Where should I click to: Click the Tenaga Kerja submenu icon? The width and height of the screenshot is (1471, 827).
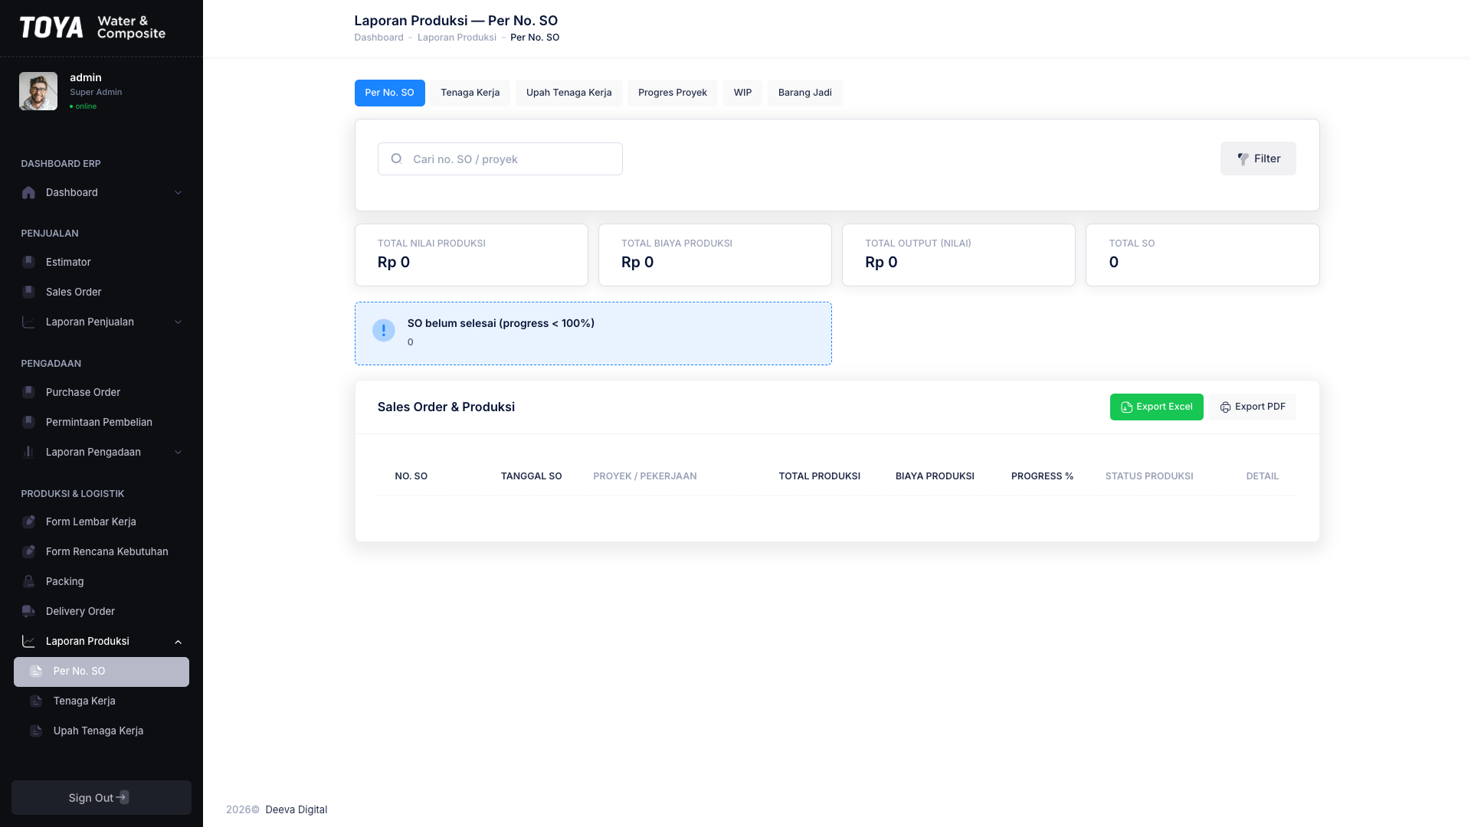click(36, 701)
